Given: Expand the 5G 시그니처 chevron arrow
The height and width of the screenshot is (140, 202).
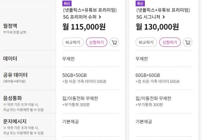Looking at the screenshot, I should coord(163,17).
